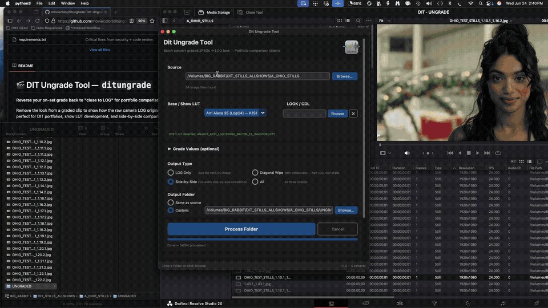
Task: Open the Help menu
Action: click(x=84, y=3)
